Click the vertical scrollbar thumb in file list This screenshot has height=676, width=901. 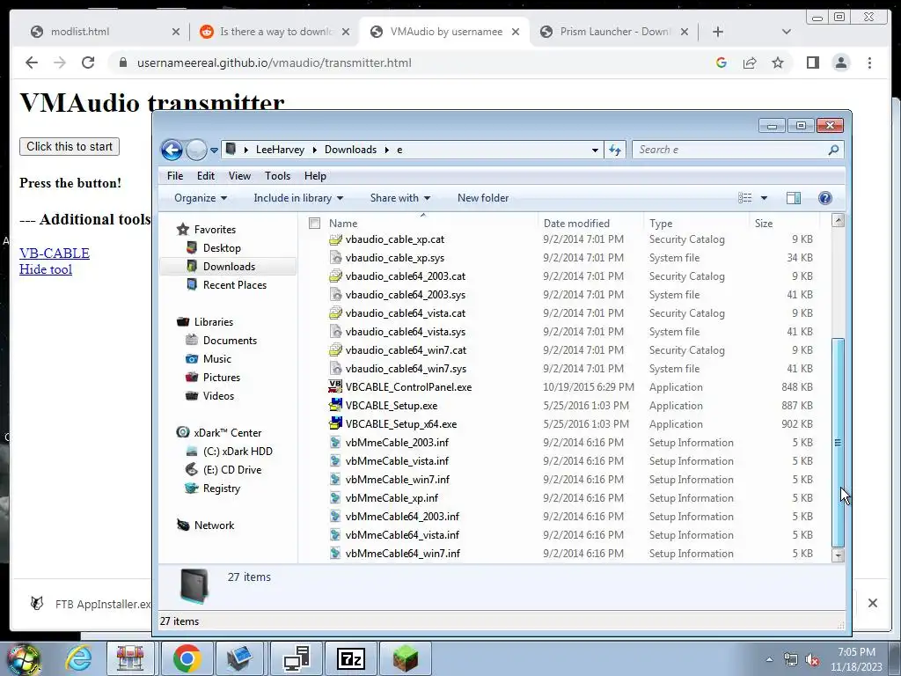pos(838,443)
